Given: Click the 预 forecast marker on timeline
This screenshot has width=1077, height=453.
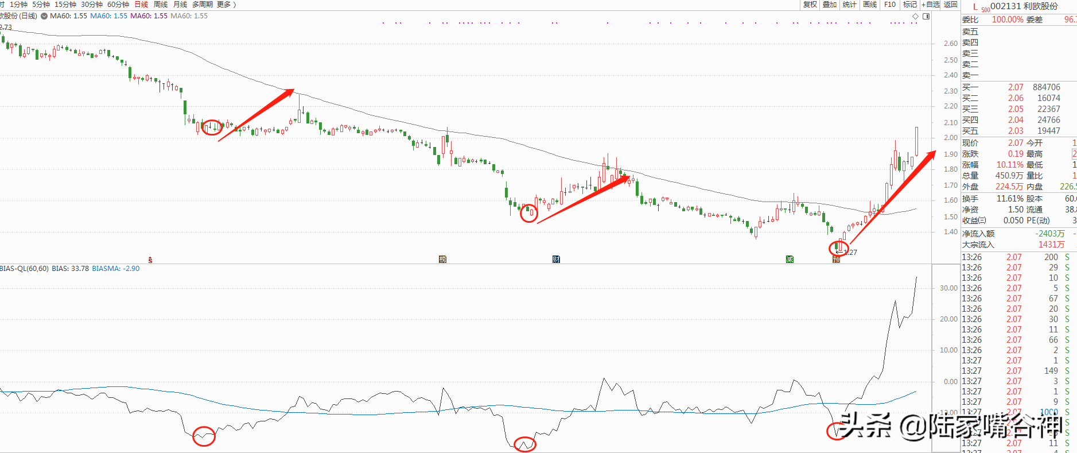Looking at the screenshot, I should coord(837,260).
